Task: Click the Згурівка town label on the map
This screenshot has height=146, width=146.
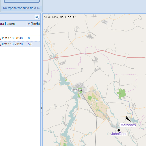Action: 77,90
